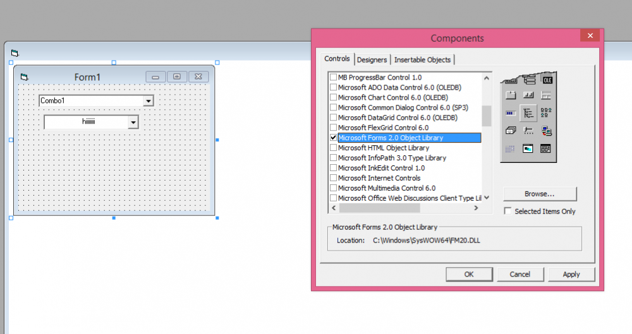Click the dotted grid icon in Components picture
The height and width of the screenshot is (334, 632).
510,149
